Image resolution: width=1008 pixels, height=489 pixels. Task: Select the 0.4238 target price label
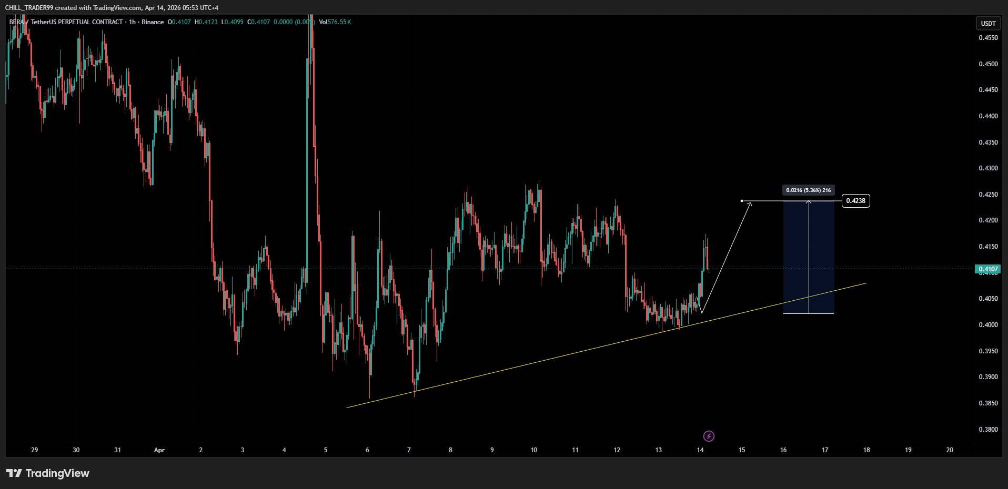(855, 201)
